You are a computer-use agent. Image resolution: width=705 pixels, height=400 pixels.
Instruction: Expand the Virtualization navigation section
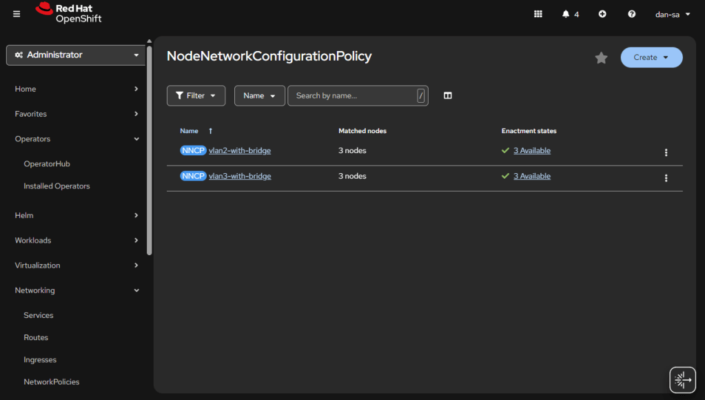coord(76,266)
